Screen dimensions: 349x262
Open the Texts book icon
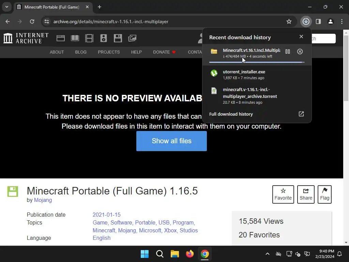75,38
